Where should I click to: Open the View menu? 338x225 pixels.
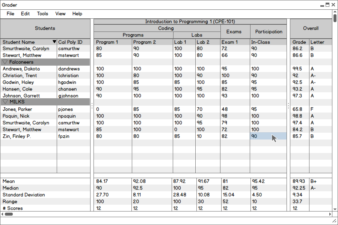coord(60,14)
